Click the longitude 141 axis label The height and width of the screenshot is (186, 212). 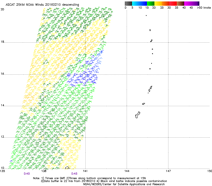[x=85, y=171]
